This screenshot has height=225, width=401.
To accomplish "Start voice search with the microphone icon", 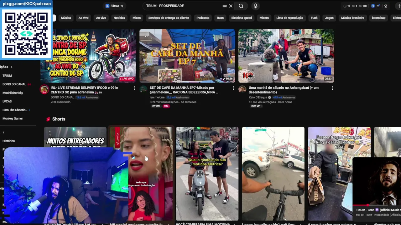I will (256, 6).
